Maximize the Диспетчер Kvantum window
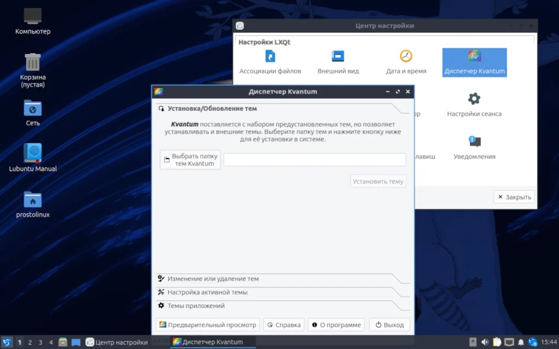559x349 pixels. point(397,92)
